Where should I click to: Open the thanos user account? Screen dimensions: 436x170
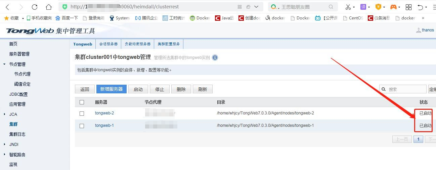[425, 30]
